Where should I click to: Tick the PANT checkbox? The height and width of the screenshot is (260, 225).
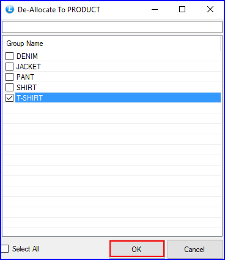click(9, 77)
